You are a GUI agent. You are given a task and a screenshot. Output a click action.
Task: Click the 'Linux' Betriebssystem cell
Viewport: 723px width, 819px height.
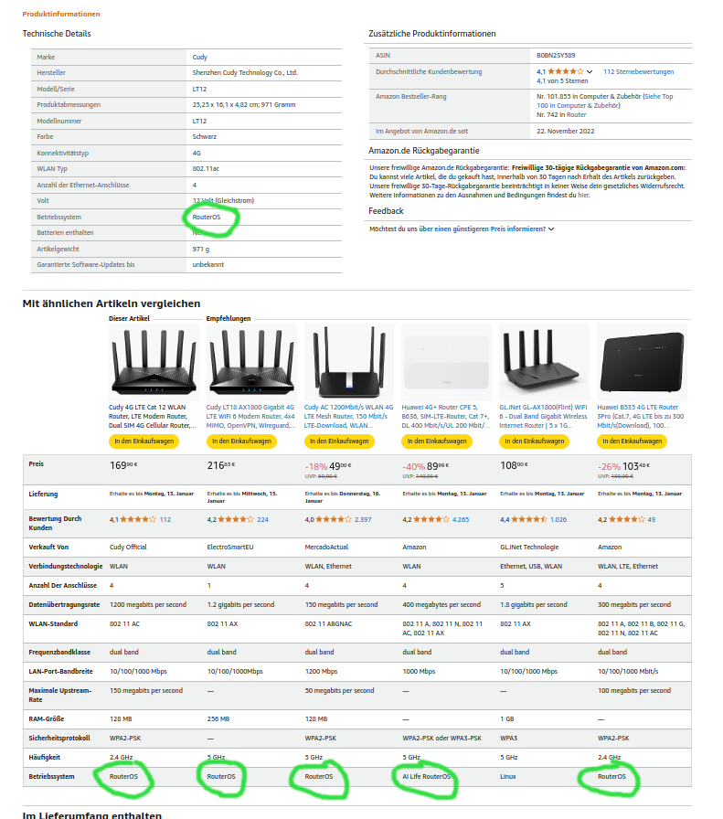508,777
